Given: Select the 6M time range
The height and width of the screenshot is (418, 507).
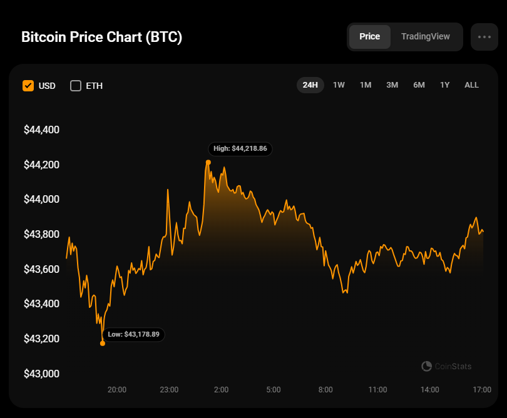Looking at the screenshot, I should 419,85.
